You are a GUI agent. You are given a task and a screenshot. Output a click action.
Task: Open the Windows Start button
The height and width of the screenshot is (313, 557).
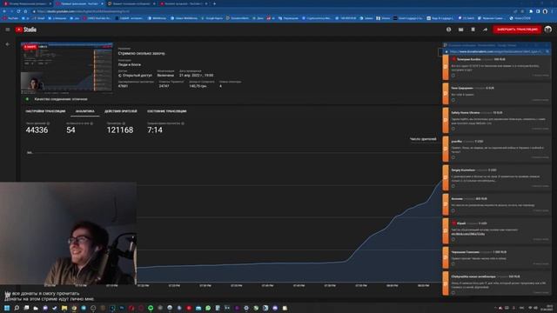[x=7, y=308]
